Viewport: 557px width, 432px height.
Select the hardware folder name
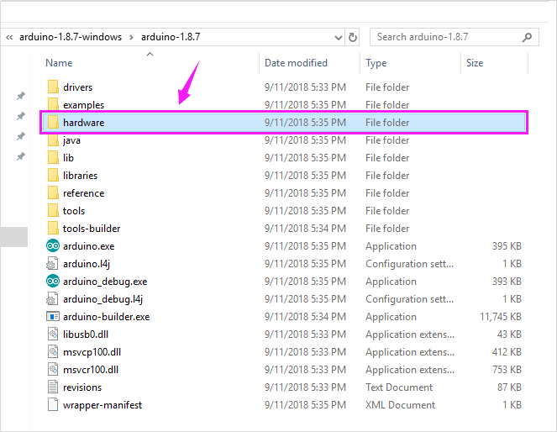[x=83, y=122]
